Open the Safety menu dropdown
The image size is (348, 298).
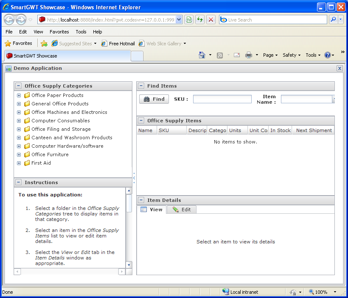coord(292,55)
